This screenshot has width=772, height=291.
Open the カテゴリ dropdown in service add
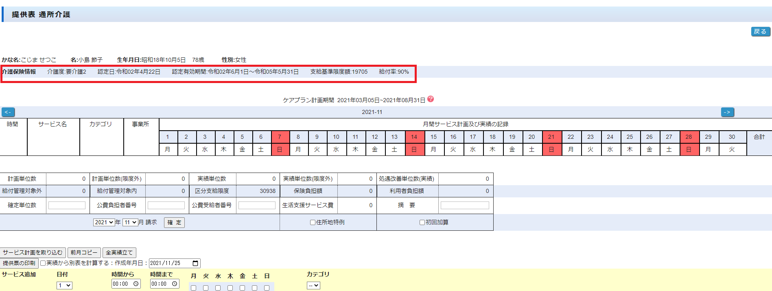click(x=313, y=285)
